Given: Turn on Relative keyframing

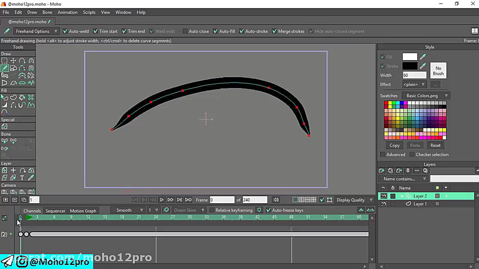Looking at the screenshot, I should click(212, 210).
